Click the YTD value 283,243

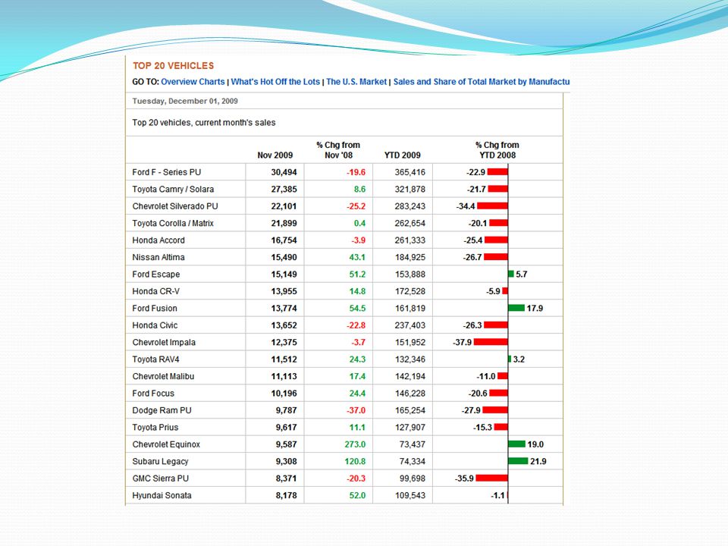(x=410, y=206)
